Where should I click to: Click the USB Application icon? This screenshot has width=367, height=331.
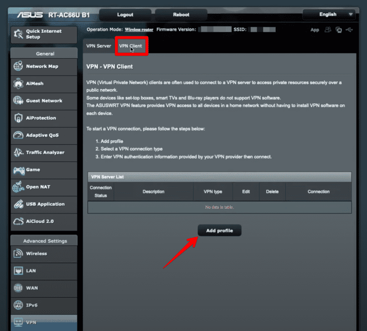pos(18,204)
